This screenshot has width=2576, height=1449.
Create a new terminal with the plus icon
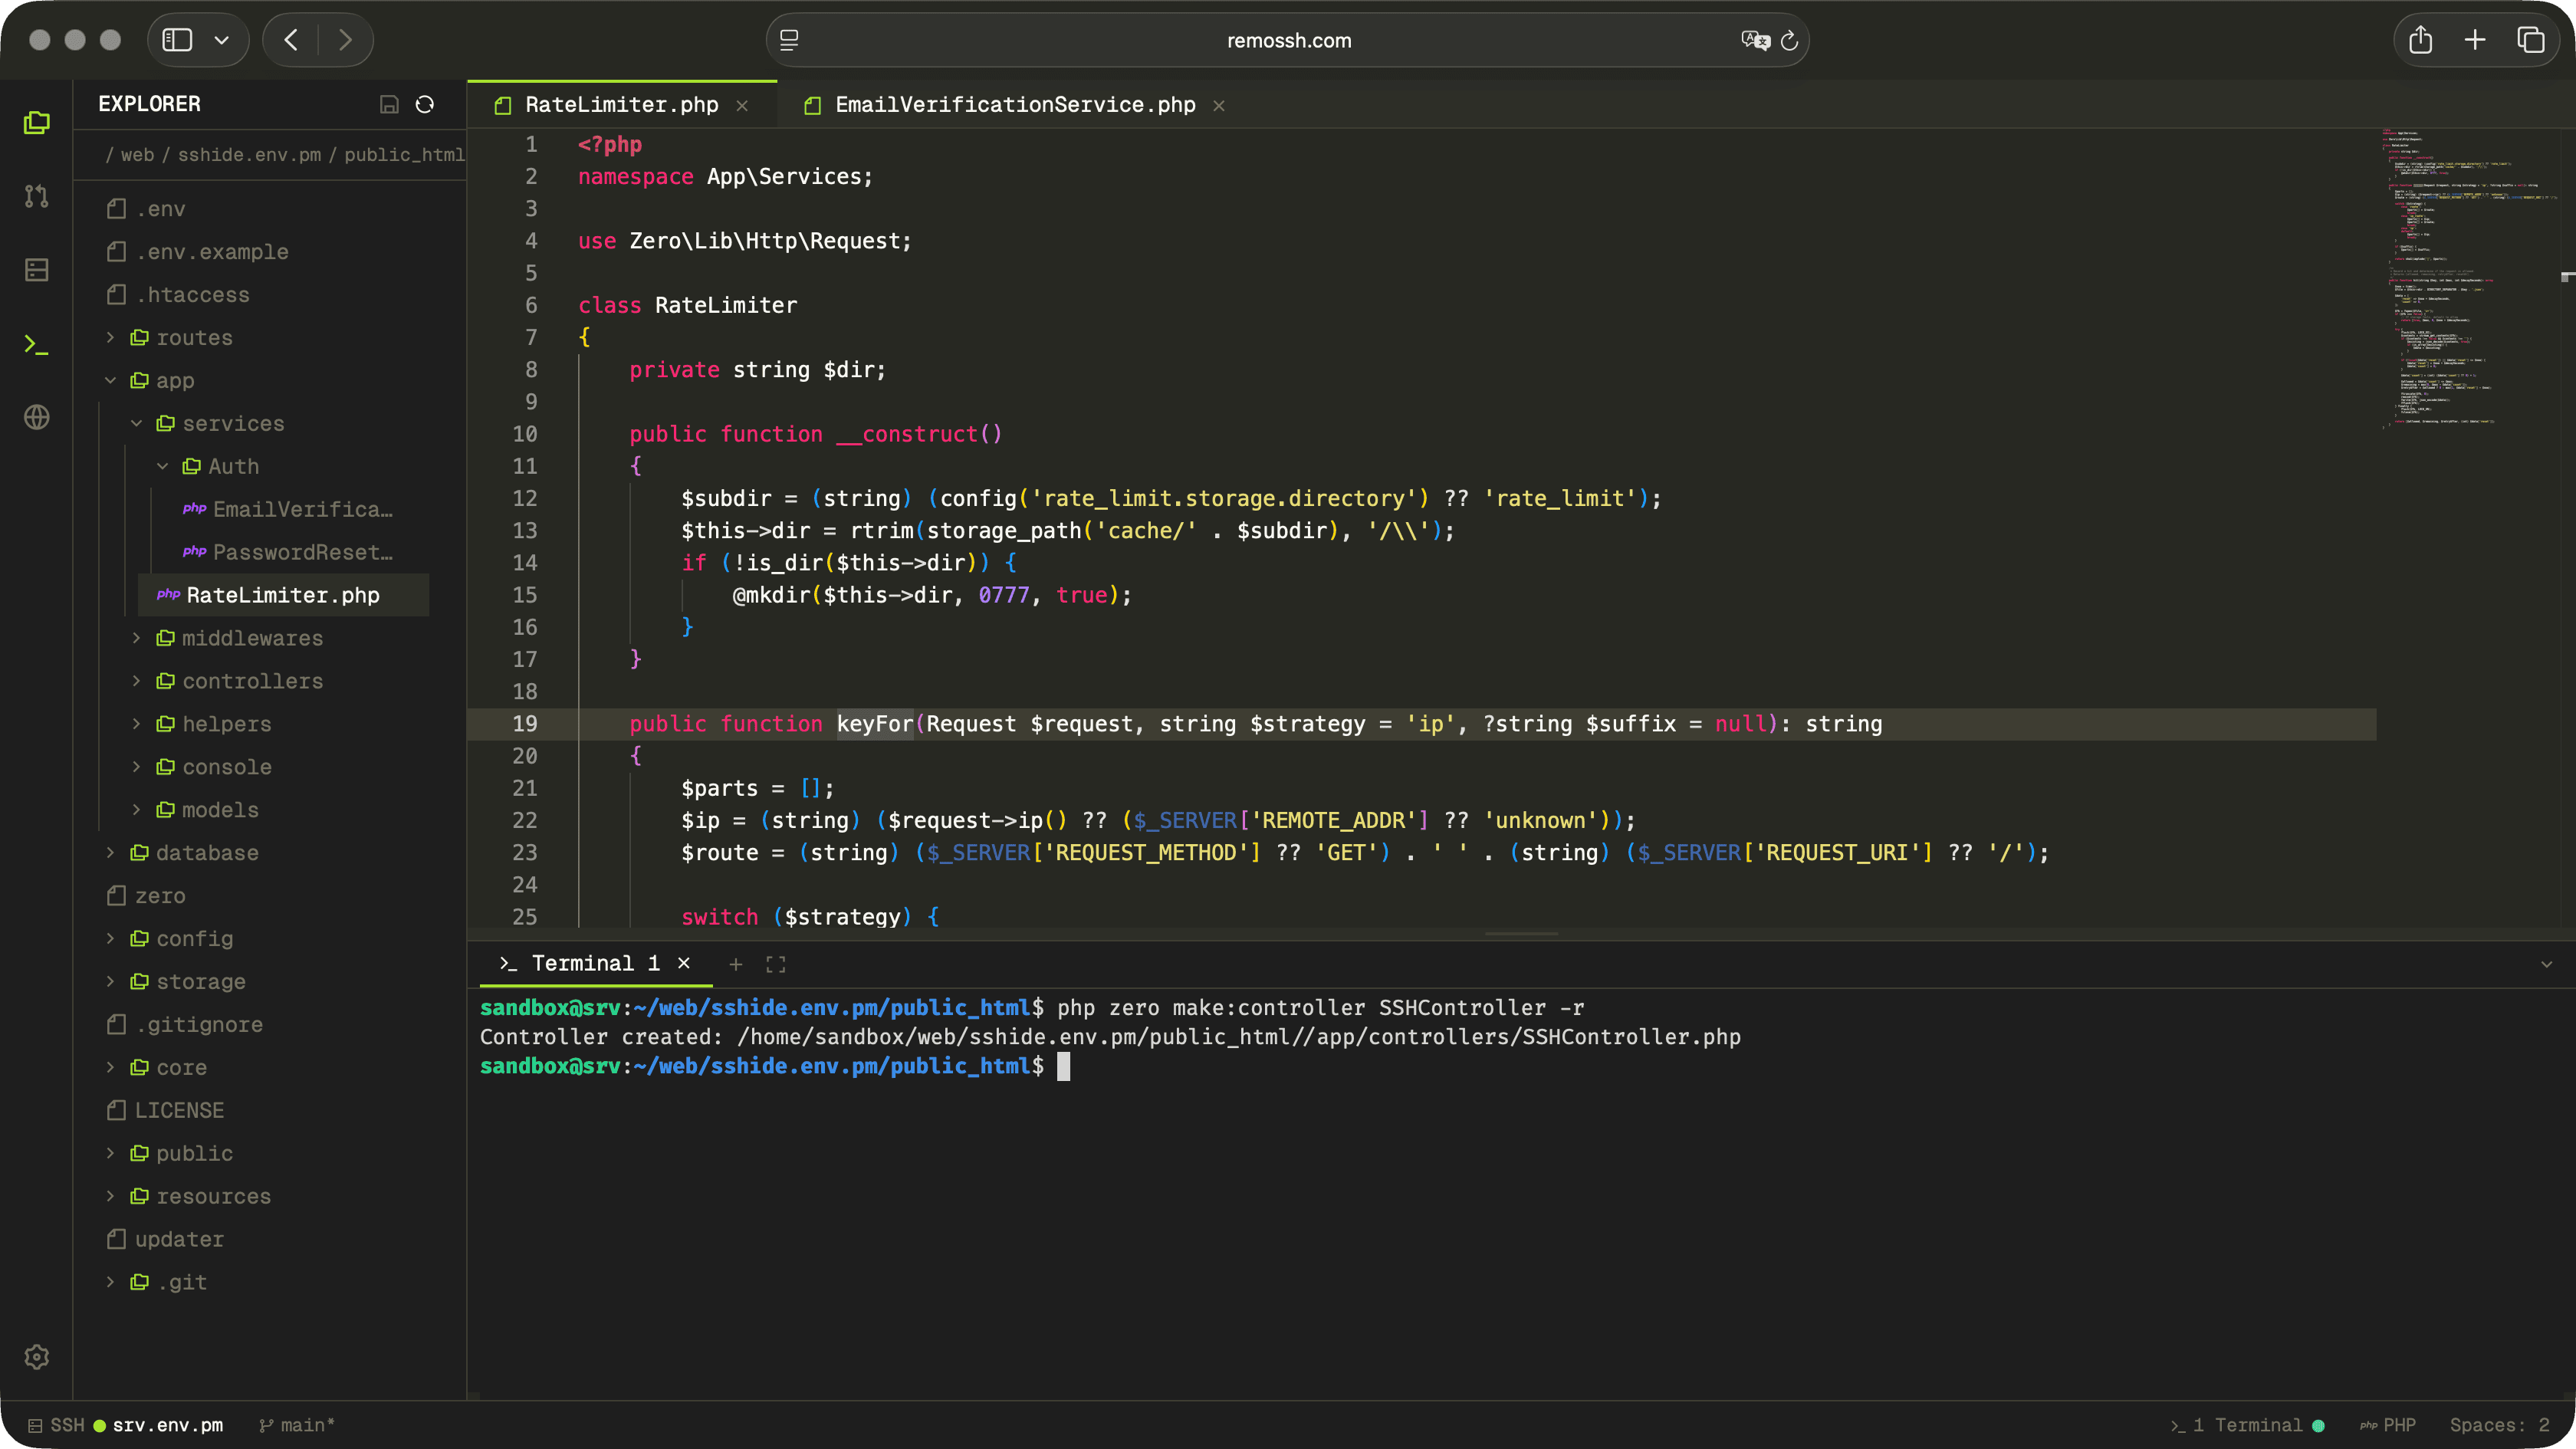click(x=736, y=964)
